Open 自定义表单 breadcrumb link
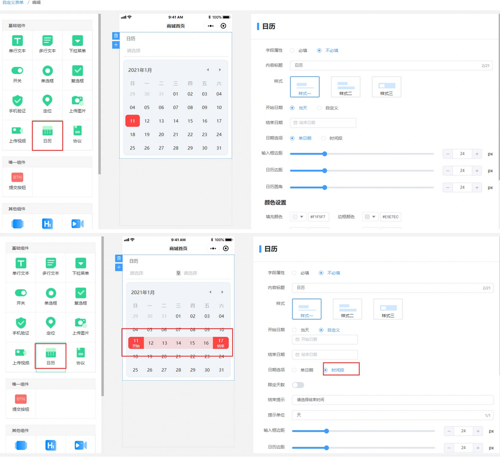500x458 pixels. [13, 3]
